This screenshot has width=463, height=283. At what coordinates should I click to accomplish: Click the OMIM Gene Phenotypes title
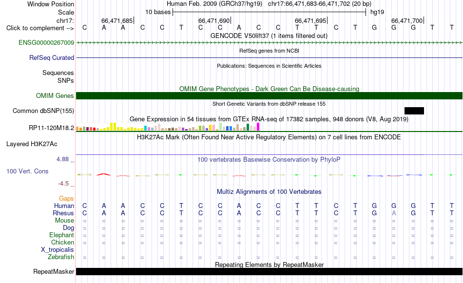(270, 89)
